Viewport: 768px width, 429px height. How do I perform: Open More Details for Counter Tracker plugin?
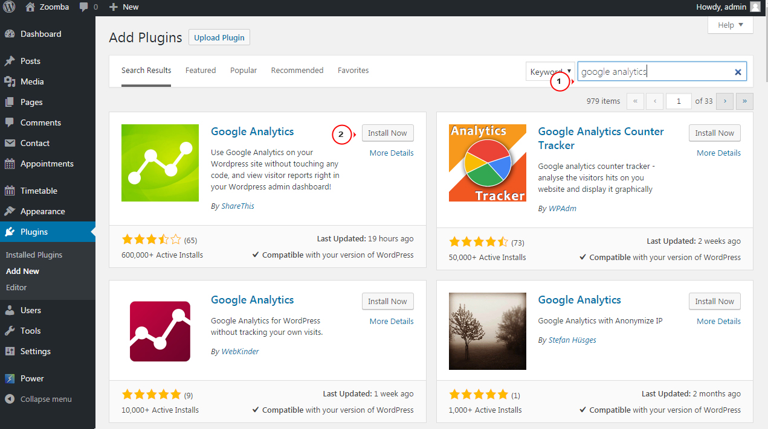click(x=718, y=153)
